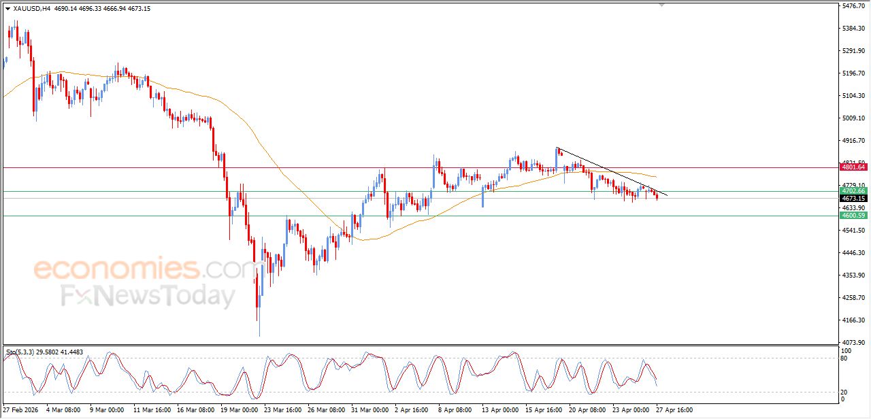The image size is (871, 419).
Task: Click the Sto(5,3,3) indicator label
Action: (x=20, y=352)
